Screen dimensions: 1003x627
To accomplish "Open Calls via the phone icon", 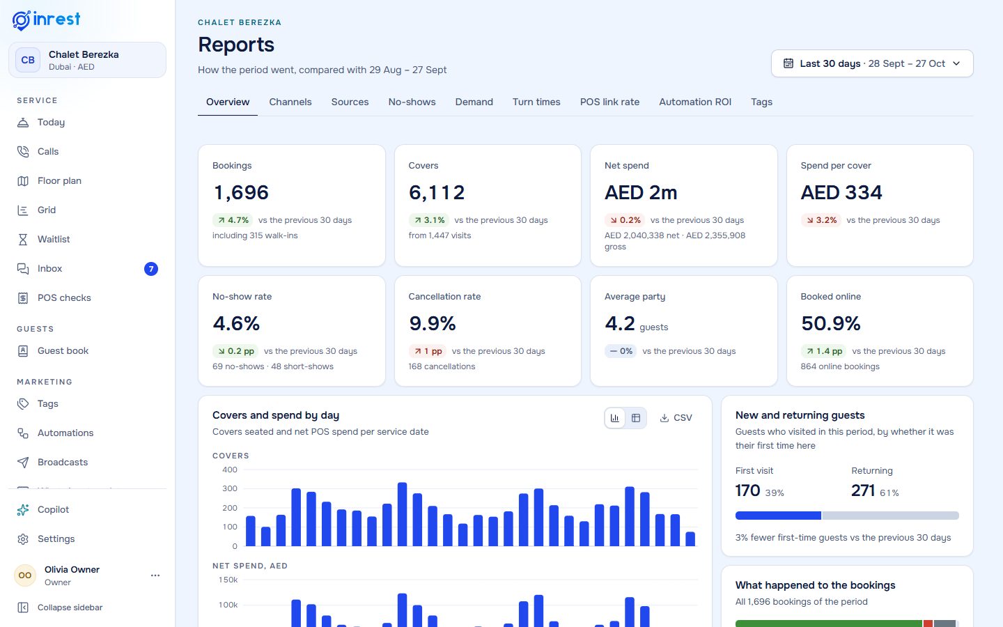I will pos(23,151).
